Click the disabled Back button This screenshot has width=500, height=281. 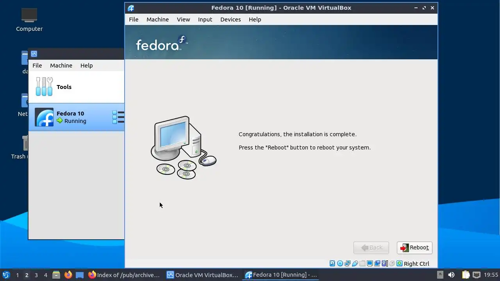(x=371, y=248)
